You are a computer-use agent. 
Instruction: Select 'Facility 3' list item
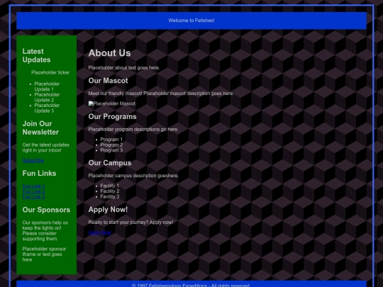point(110,196)
